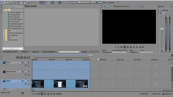Click the Как это сделать tutorials button
The height and width of the screenshot is (97, 173).
click(109, 2)
